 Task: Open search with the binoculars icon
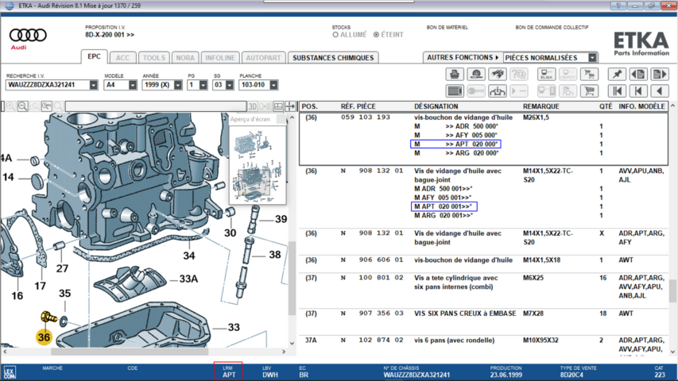[x=498, y=75]
